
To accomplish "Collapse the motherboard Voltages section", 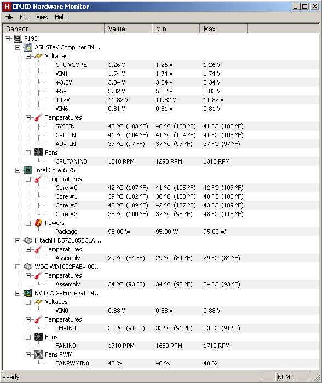I will [x=28, y=56].
